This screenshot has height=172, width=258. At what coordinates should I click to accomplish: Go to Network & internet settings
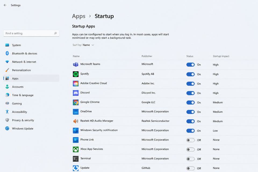click(31, 62)
